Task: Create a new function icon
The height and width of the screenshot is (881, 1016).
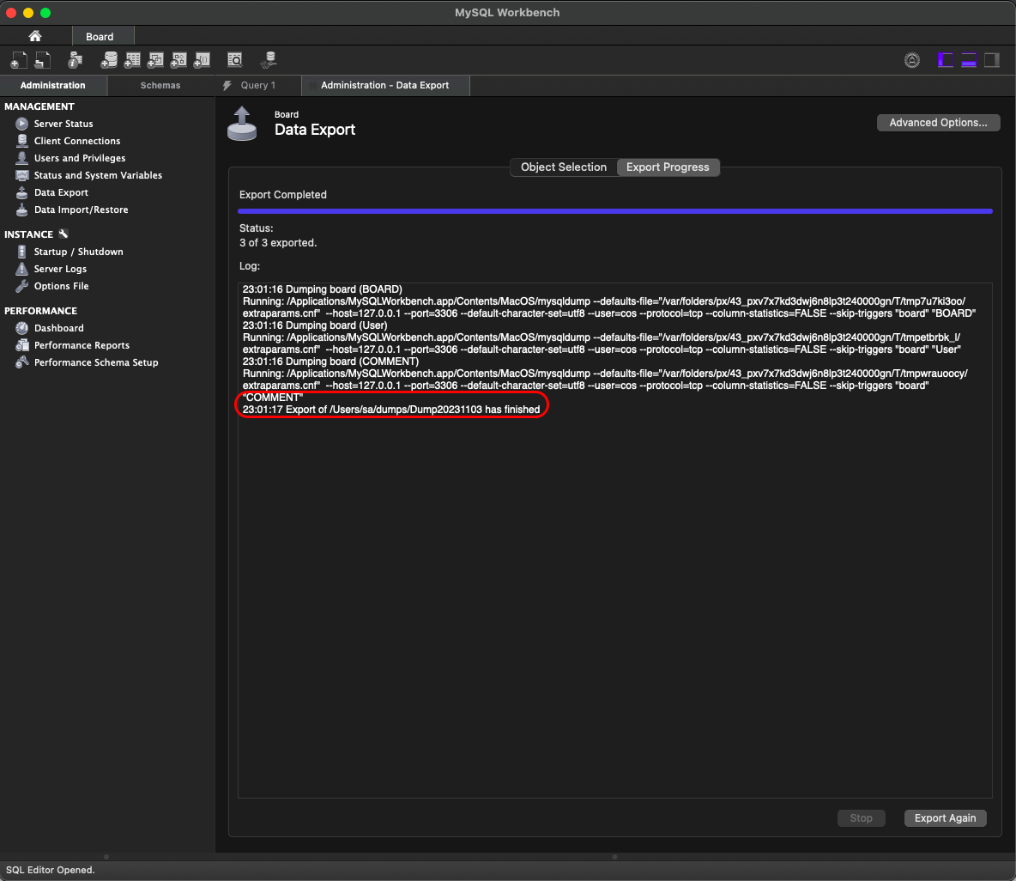Action: [x=203, y=60]
